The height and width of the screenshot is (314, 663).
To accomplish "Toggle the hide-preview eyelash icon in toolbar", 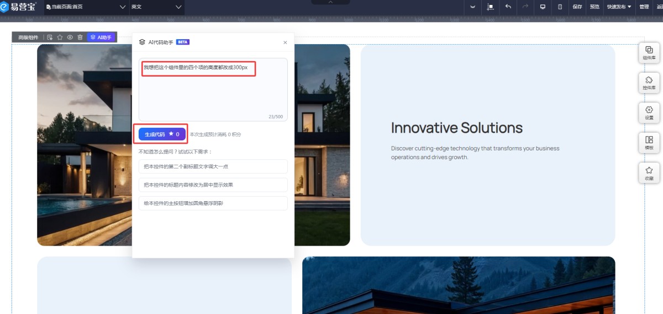I will point(472,7).
